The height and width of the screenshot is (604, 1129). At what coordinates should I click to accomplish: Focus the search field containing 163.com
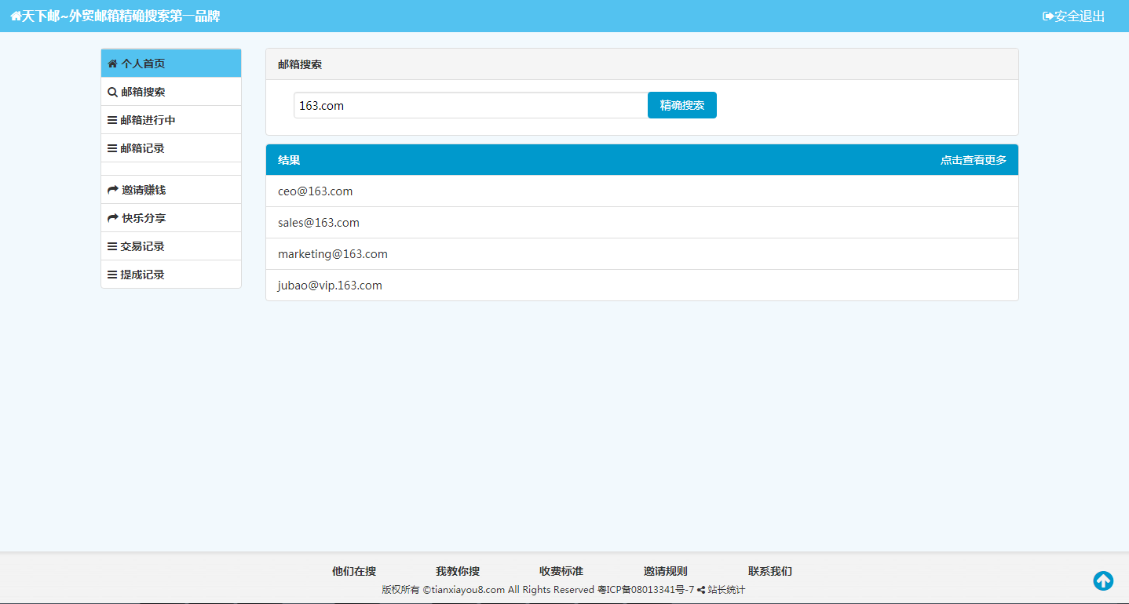[x=470, y=105]
